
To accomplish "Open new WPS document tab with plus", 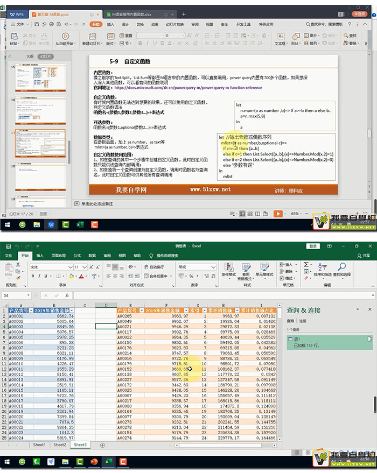I will pyautogui.click(x=184, y=14).
